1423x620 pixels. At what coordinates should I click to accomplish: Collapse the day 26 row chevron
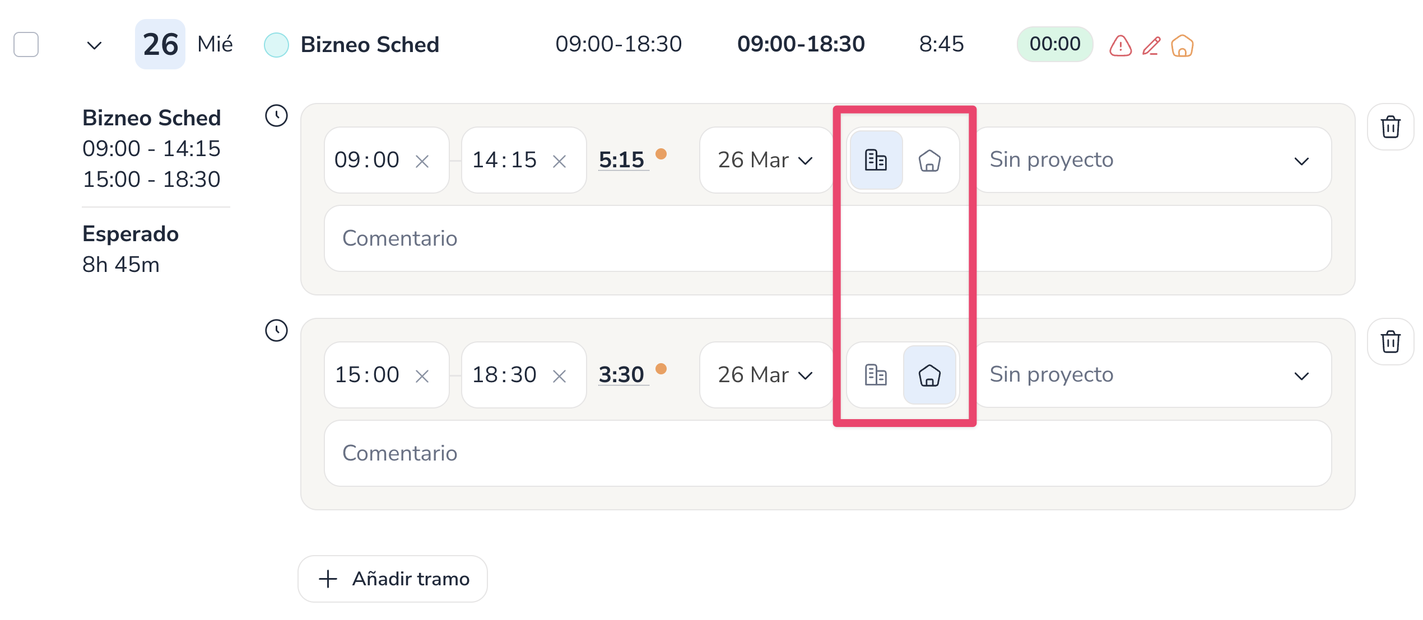tap(95, 45)
